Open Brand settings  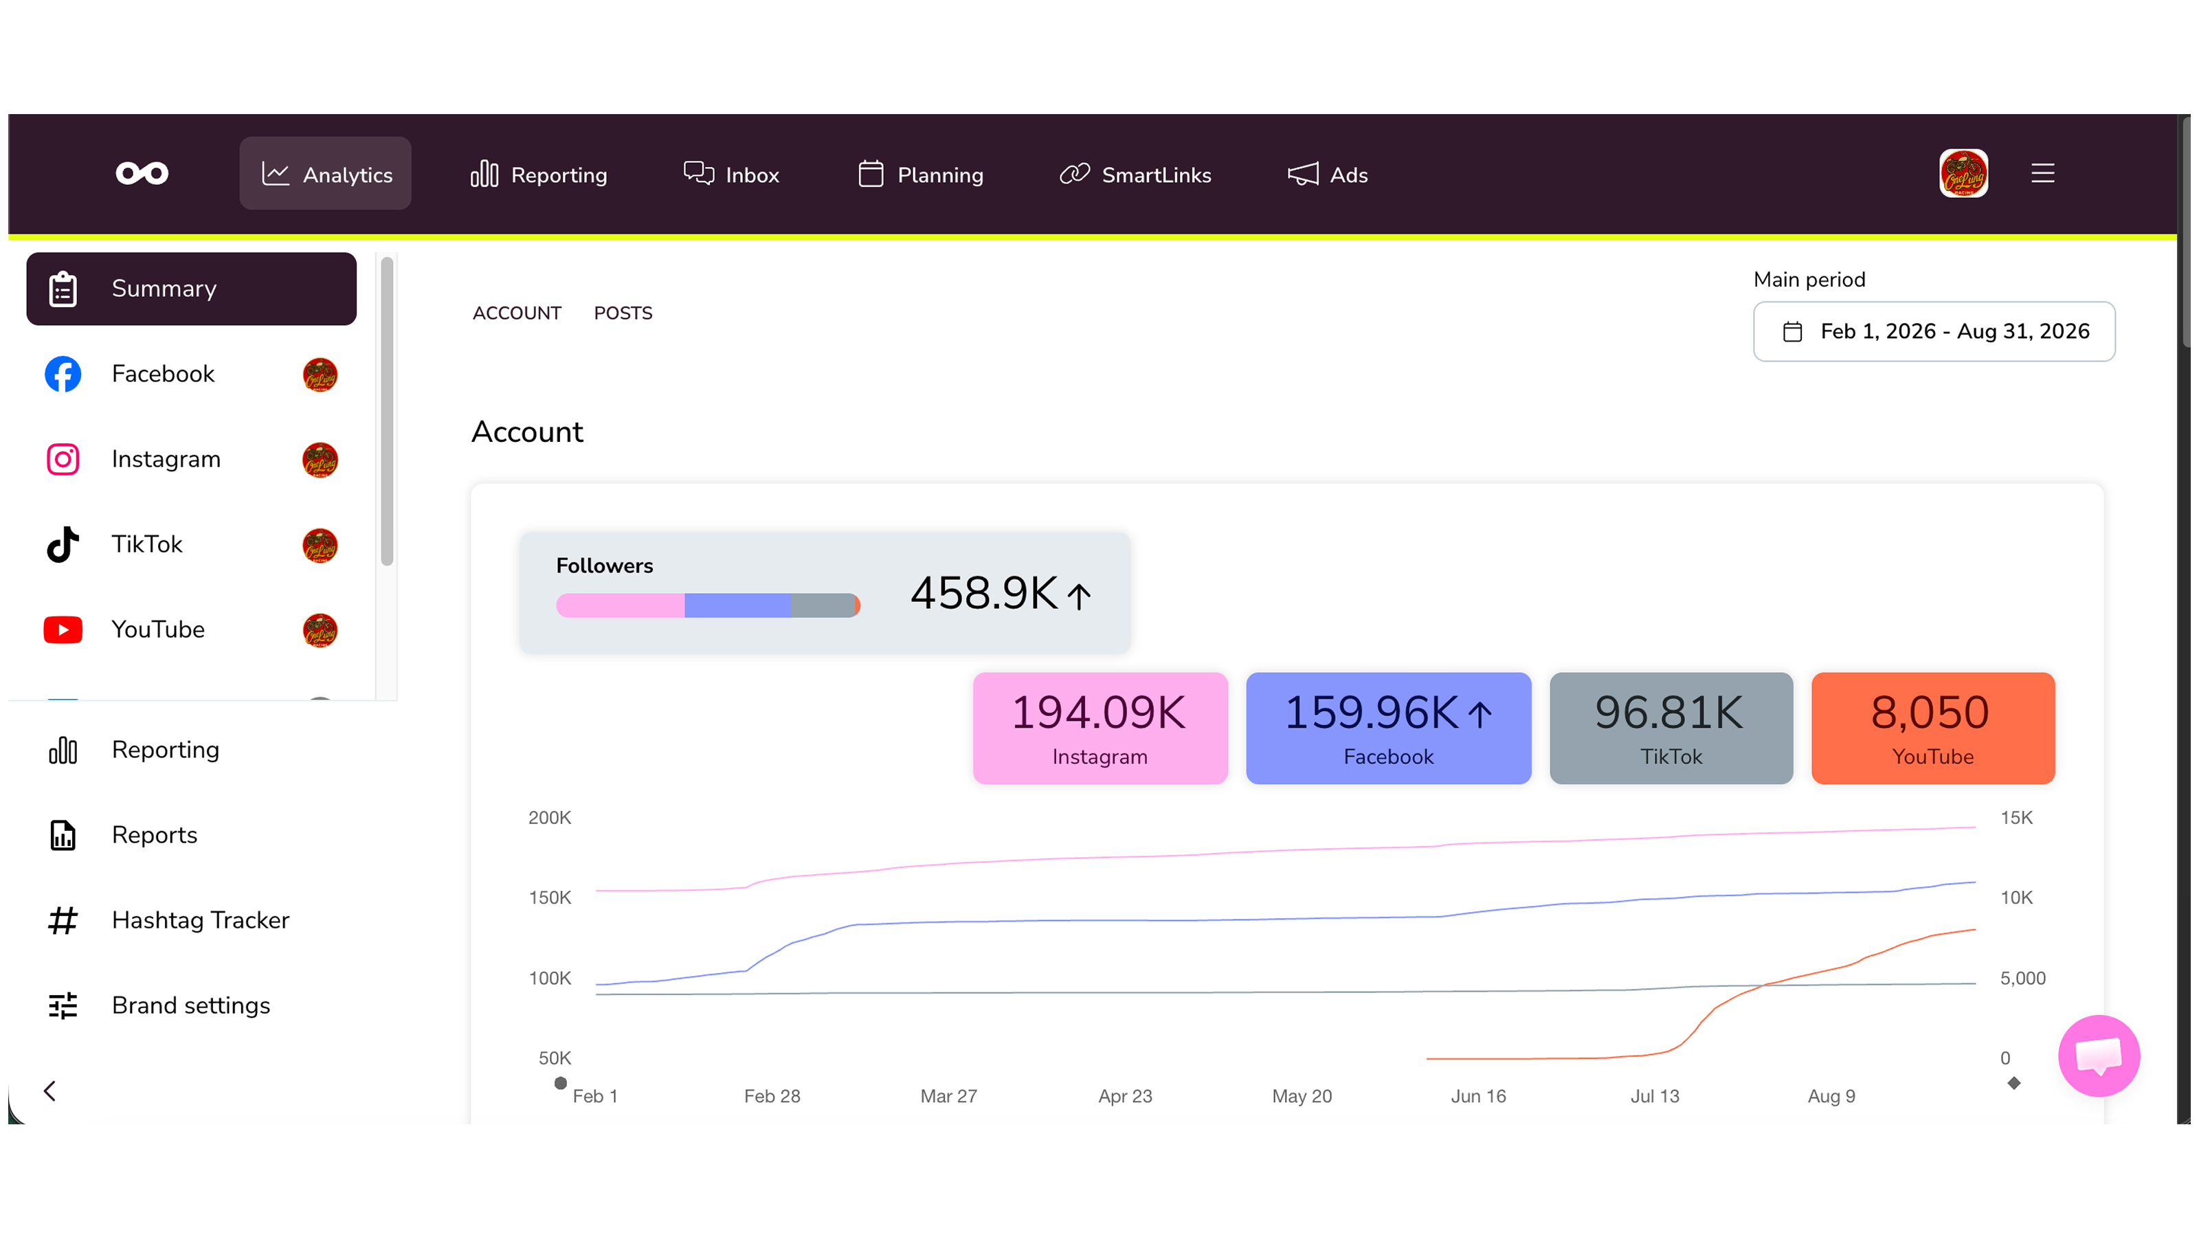pos(191,1005)
